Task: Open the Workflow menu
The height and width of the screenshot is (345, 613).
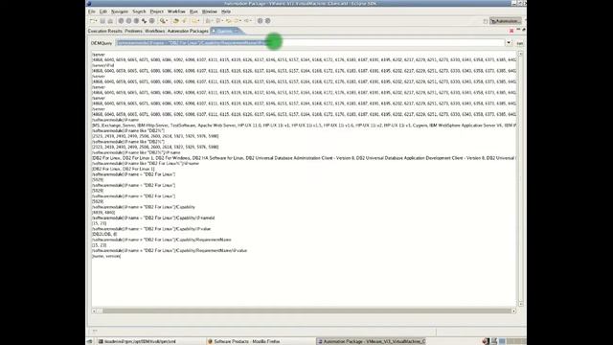Action: pyautogui.click(x=176, y=11)
